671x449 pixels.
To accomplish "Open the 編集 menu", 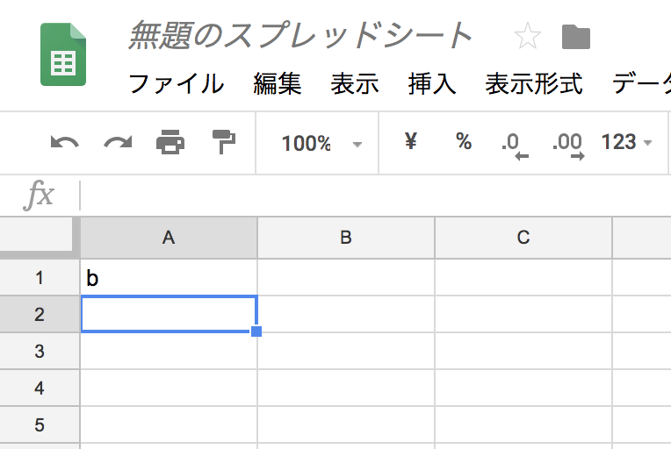I will click(x=277, y=84).
